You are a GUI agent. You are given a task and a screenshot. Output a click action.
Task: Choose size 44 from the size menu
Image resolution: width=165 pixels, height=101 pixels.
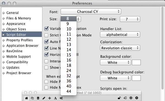[69, 91]
